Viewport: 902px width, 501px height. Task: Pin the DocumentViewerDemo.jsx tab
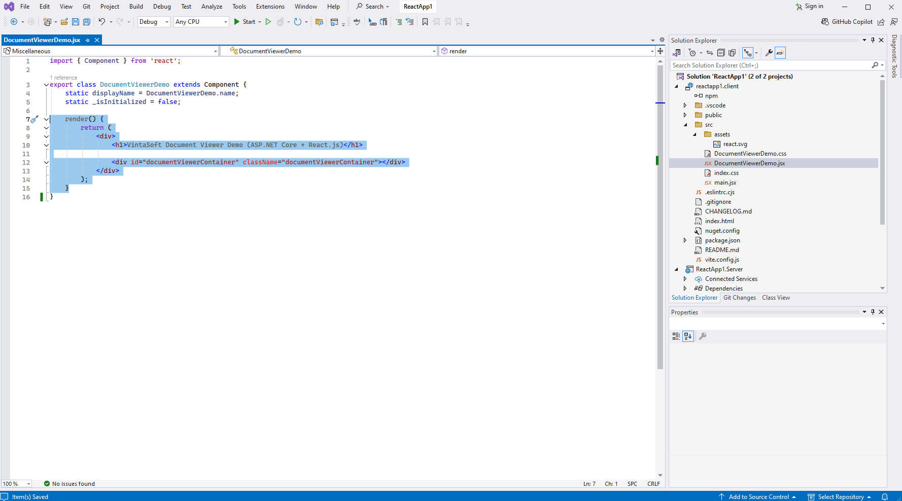(x=88, y=40)
